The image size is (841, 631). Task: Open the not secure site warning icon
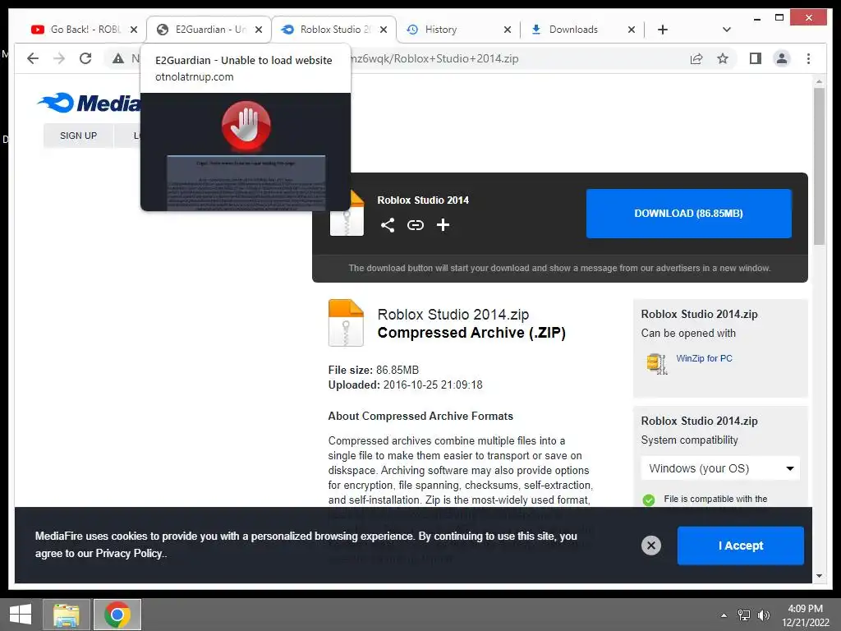pyautogui.click(x=118, y=58)
